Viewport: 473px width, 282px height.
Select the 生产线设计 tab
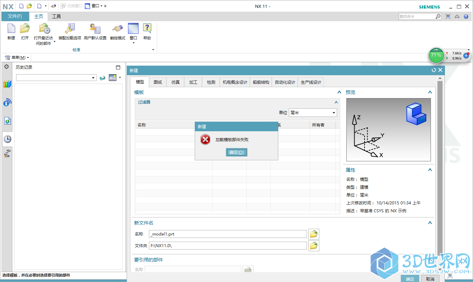pos(311,82)
